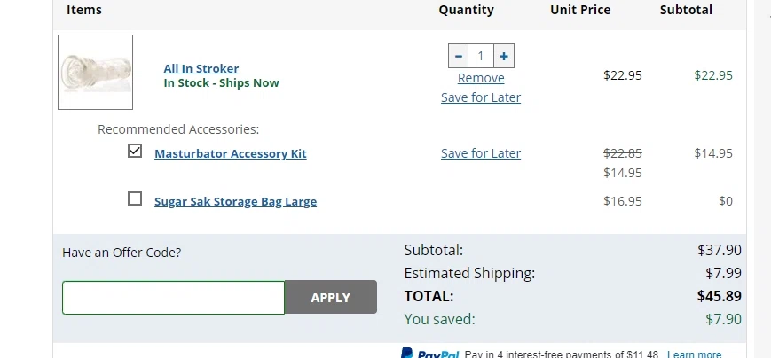This screenshot has height=358, width=771.
Task: Click the offer code input field
Action: tap(174, 298)
